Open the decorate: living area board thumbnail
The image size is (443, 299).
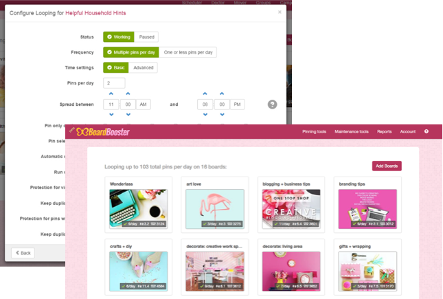[291, 272]
